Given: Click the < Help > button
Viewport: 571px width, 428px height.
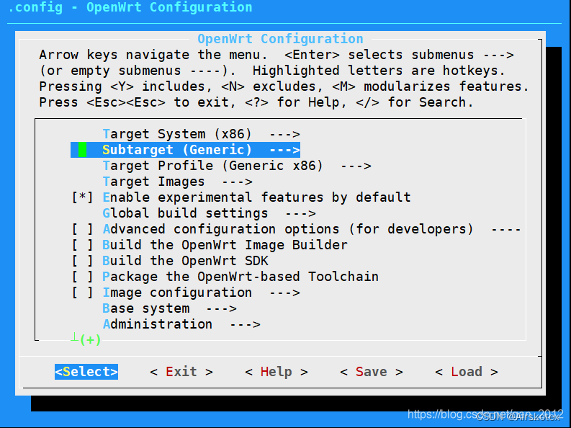Looking at the screenshot, I should 276,372.
